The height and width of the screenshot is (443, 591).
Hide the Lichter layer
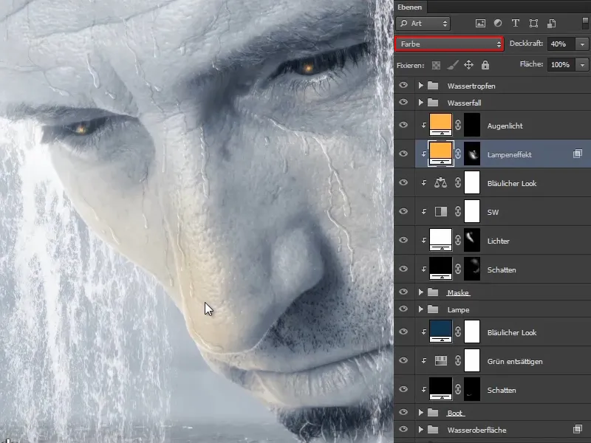(x=403, y=240)
